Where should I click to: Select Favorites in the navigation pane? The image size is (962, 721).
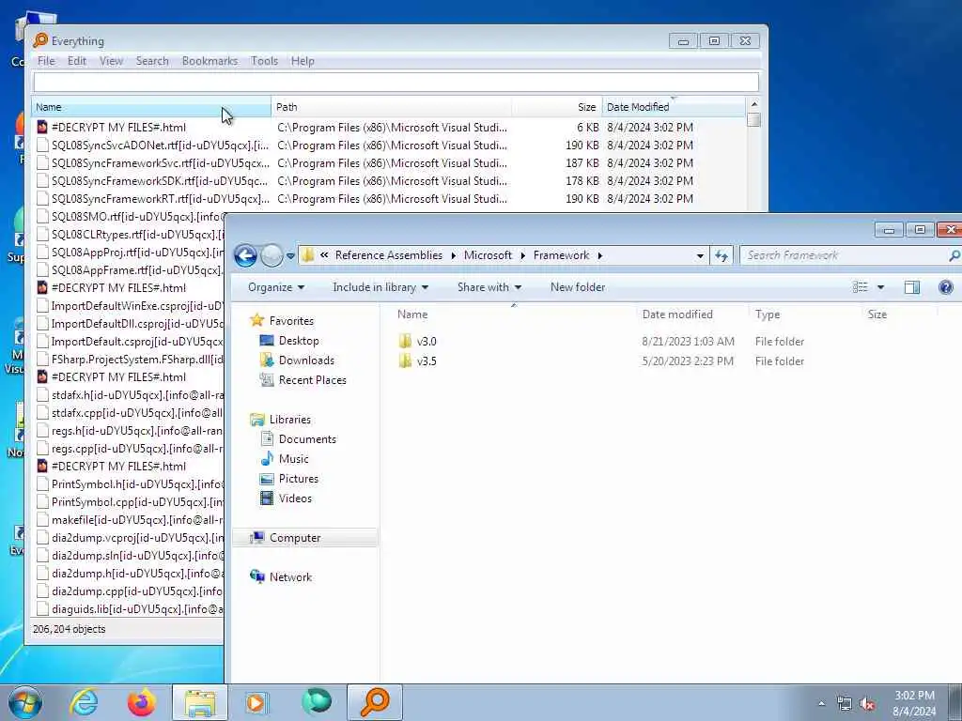click(291, 321)
